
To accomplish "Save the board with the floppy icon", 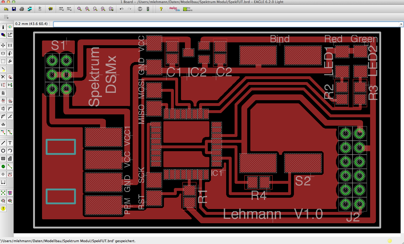I will click(x=14, y=9).
